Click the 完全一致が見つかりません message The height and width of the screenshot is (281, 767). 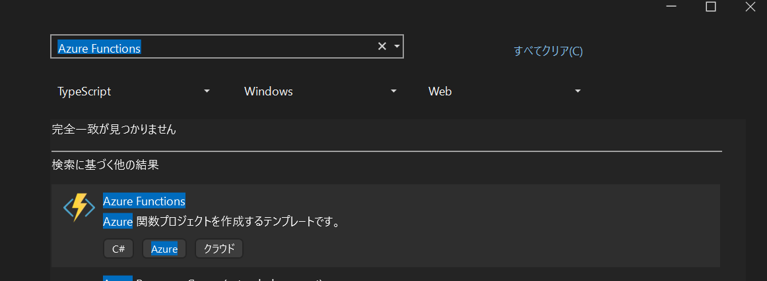click(114, 130)
